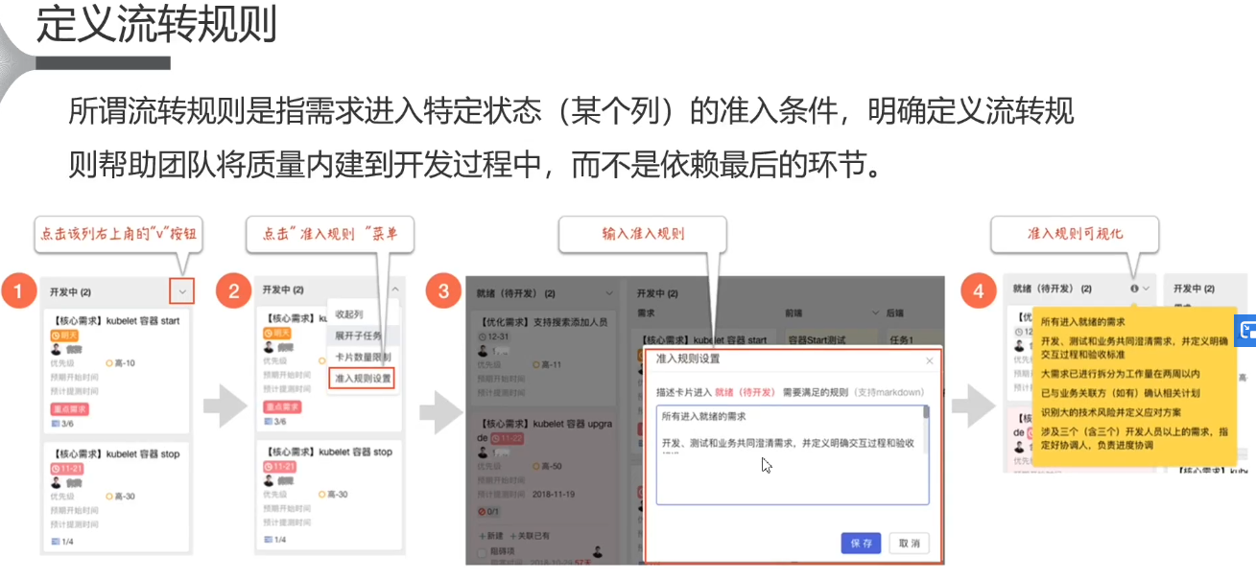1256x579 pixels.
Task: Click the assignee avatar on step 1's stop card
Action: point(55,482)
